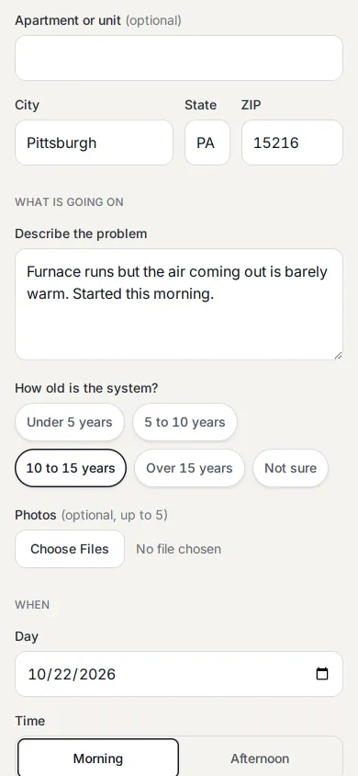Select the Under 5 years option
This screenshot has width=358, height=776.
pos(70,422)
